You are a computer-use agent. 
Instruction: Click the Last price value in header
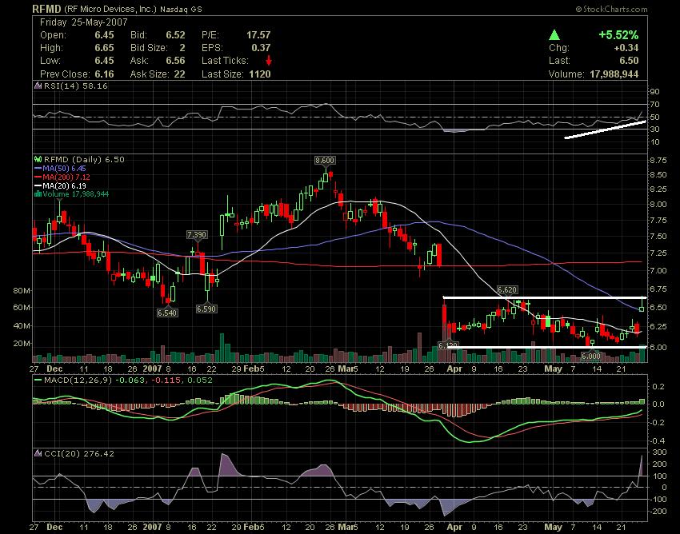(x=629, y=61)
